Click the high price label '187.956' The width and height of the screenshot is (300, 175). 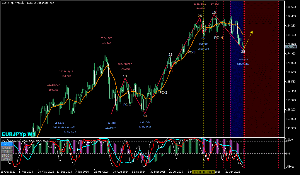214,4
